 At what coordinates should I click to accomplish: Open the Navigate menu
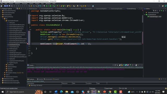[x=25, y=3]
